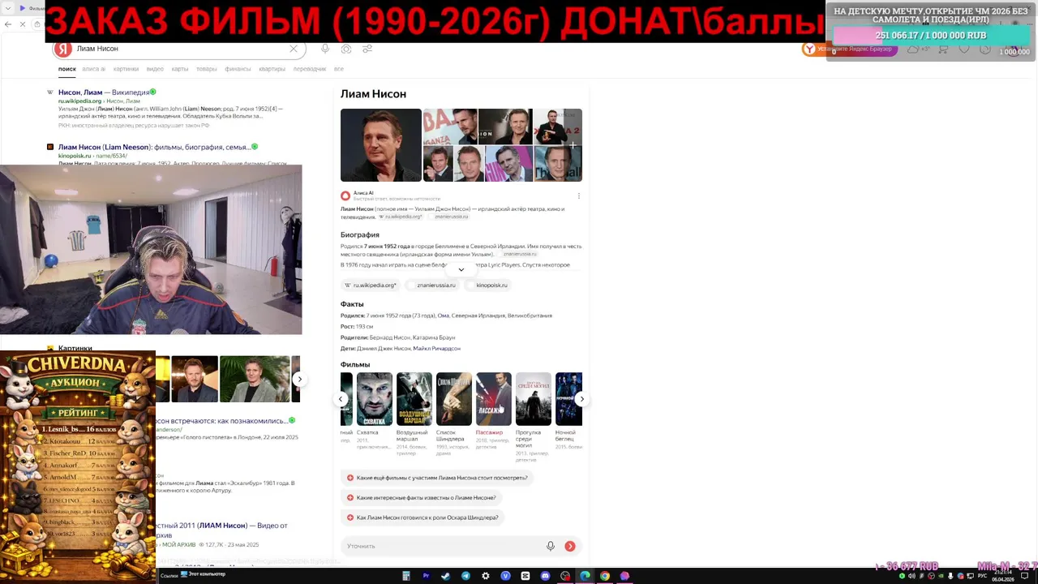Screen dimensions: 1038x584
Task: Switch to the финансы search tab
Action: tap(238, 69)
